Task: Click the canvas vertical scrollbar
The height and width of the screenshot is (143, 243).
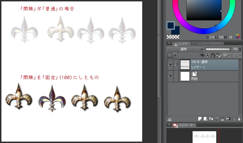Action: 159,49
